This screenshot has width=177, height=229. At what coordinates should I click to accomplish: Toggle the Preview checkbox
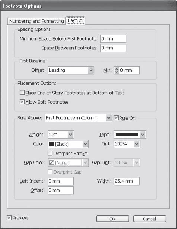point(9,218)
